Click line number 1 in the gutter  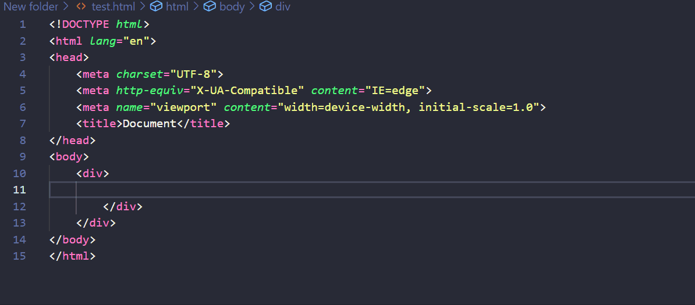(x=23, y=24)
